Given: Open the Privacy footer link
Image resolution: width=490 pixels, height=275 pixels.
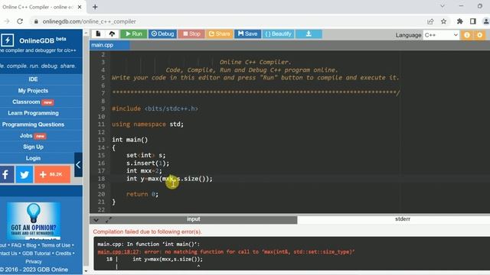Looking at the screenshot, I should tap(34, 261).
